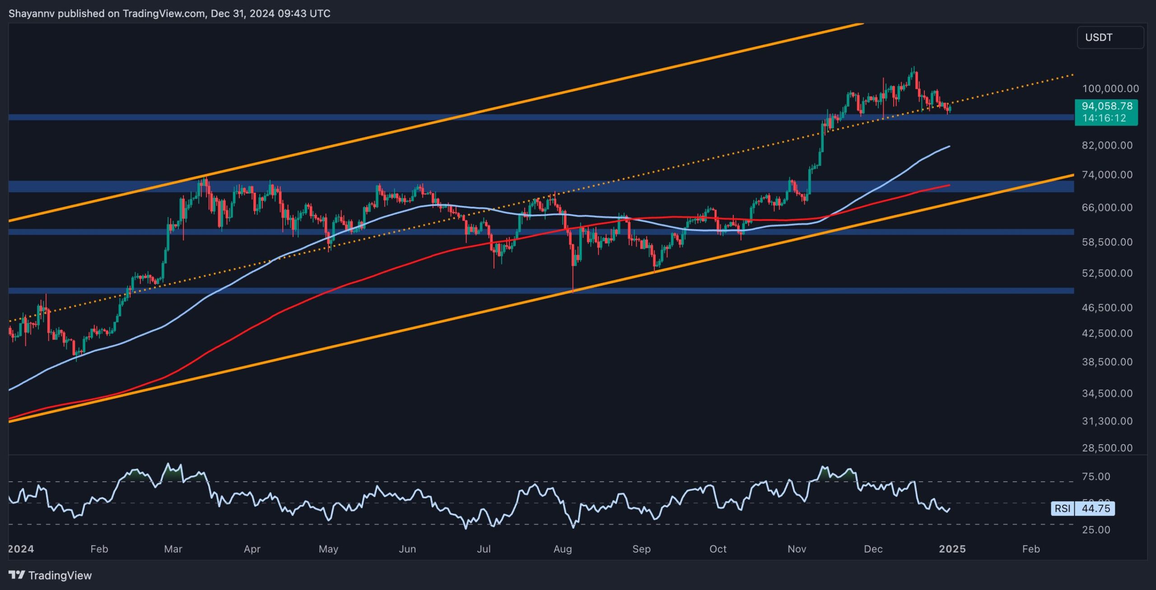
Task: Click the 28,500.00 price axis label
Action: click(x=1107, y=448)
